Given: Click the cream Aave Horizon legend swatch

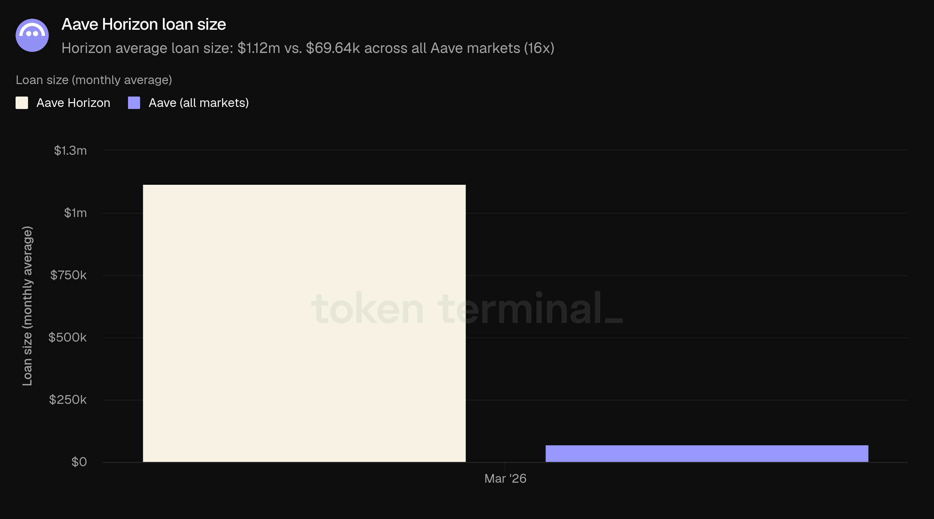Looking at the screenshot, I should tap(22, 103).
